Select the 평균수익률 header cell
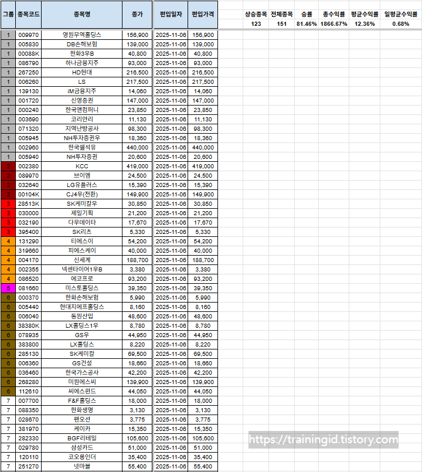This screenshot has width=422, height=472. click(365, 14)
